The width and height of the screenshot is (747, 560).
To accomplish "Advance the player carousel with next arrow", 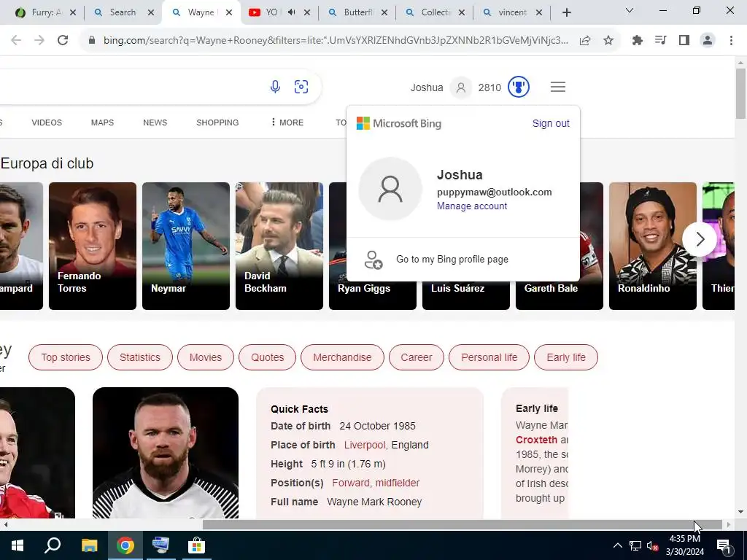I will (x=700, y=239).
